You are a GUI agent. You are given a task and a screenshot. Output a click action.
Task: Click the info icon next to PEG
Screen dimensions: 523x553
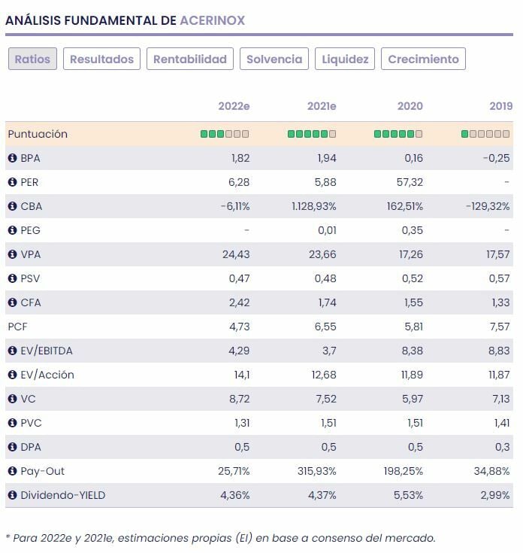(12, 230)
